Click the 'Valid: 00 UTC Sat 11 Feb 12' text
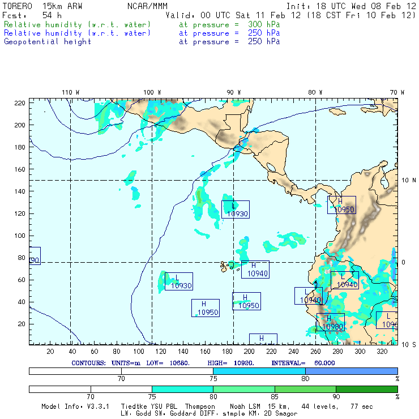This screenshot has width=419, height=419. click(233, 15)
